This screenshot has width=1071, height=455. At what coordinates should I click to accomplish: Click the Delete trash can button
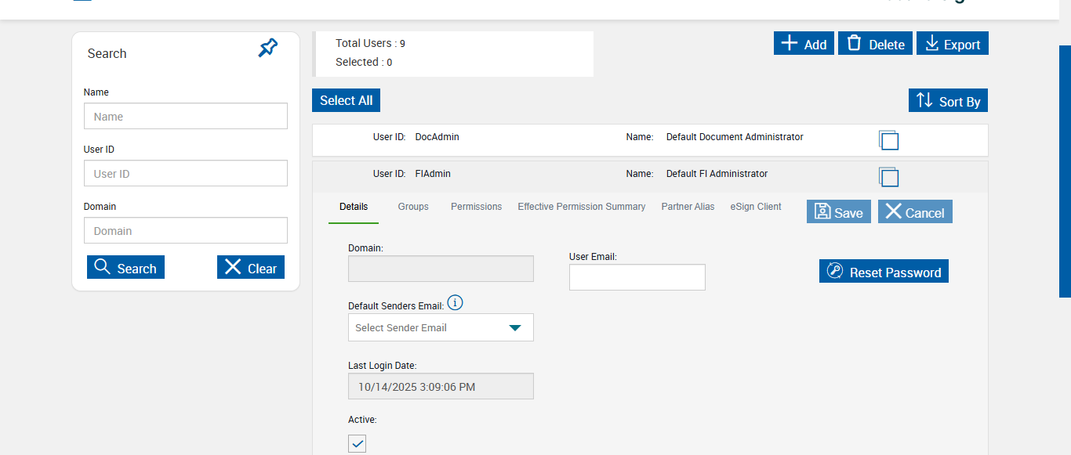click(x=875, y=44)
